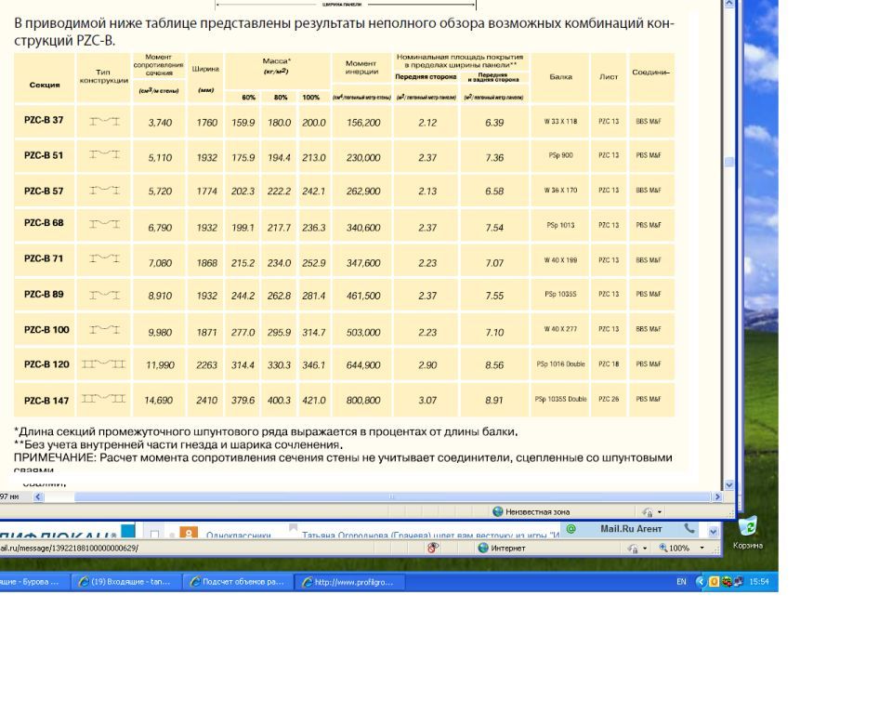Click the horizontal scrollbar thumb

(x=391, y=496)
